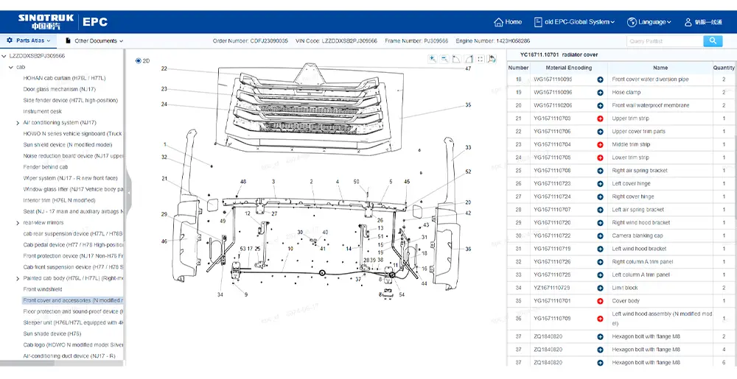
Task: Select the 2D view radio button
Action: (139, 61)
